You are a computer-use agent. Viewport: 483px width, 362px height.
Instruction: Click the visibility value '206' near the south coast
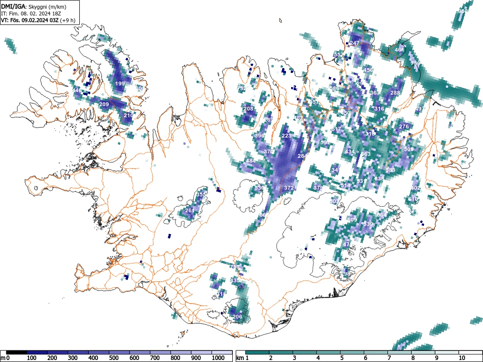[237, 317]
